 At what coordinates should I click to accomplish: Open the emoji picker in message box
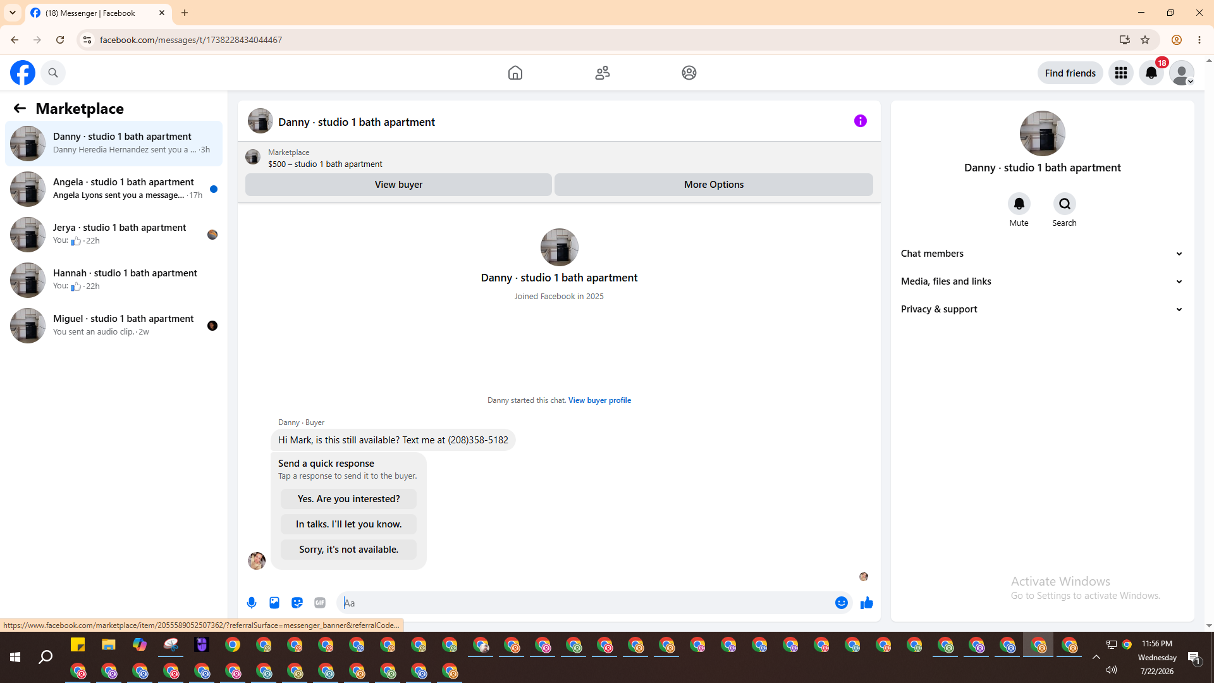(842, 603)
